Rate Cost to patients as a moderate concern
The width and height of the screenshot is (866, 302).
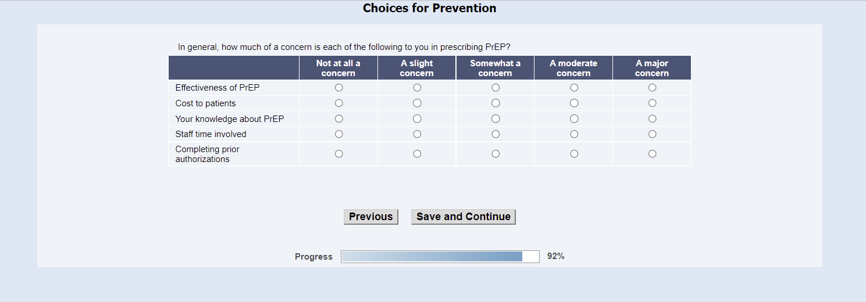click(574, 103)
